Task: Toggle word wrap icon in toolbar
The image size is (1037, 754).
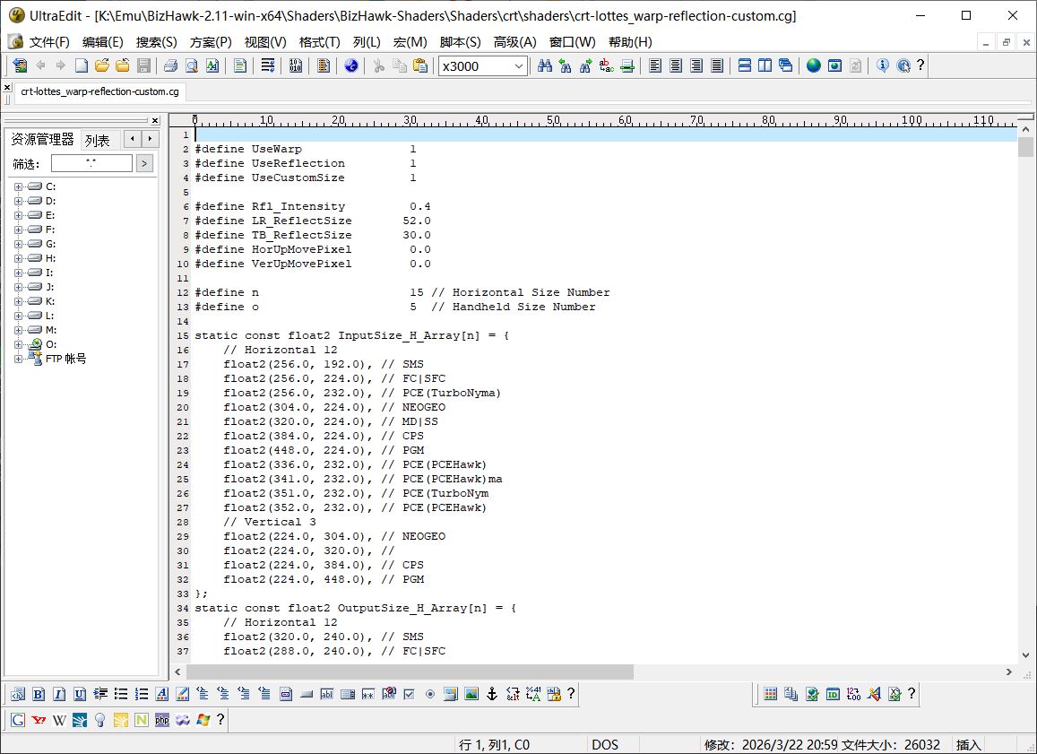Action: [267, 65]
